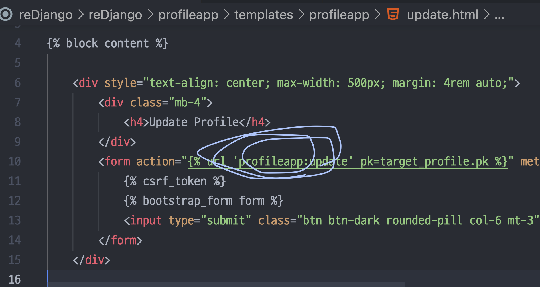Viewport: 540px width, 287px height.
Task: Click the form tag name on line 10
Action: pyautogui.click(x=117, y=162)
